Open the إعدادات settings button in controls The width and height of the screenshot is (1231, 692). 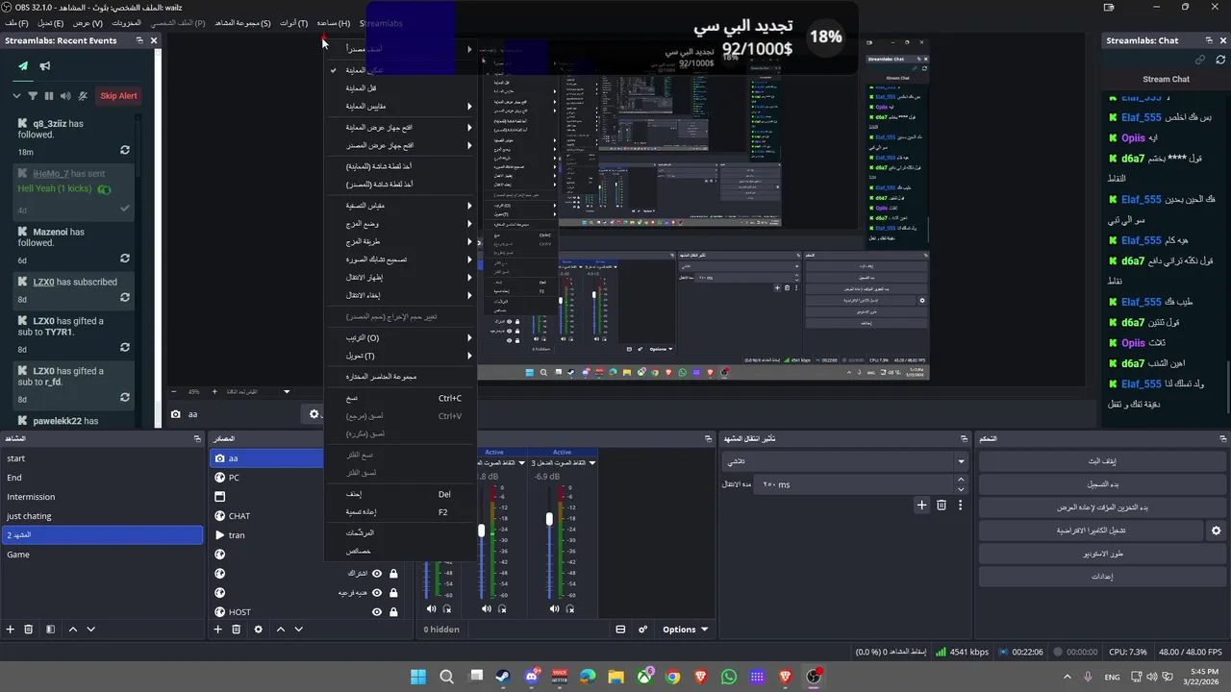pos(1100,577)
